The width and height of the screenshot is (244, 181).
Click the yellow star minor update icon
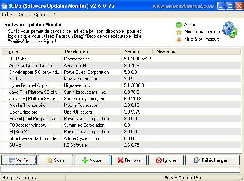point(179,32)
